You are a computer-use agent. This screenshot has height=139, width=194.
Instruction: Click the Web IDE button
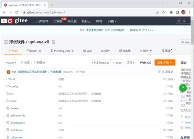[145, 63]
